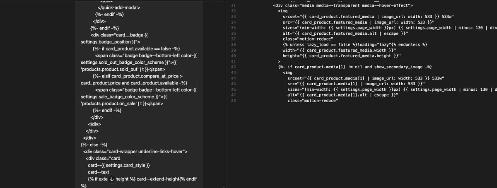Click line number 48 in the gutter
Image resolution: width=497 pixels, height=188 pixels.
click(232, 100)
